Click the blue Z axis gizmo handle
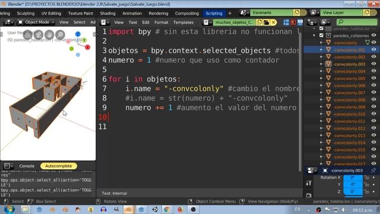The height and width of the screenshot is (214, 380). click(x=78, y=34)
